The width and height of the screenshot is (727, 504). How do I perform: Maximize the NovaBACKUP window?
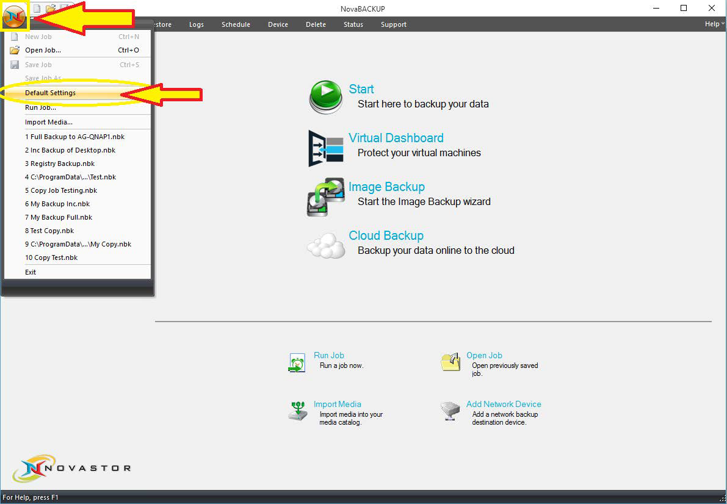click(x=684, y=8)
